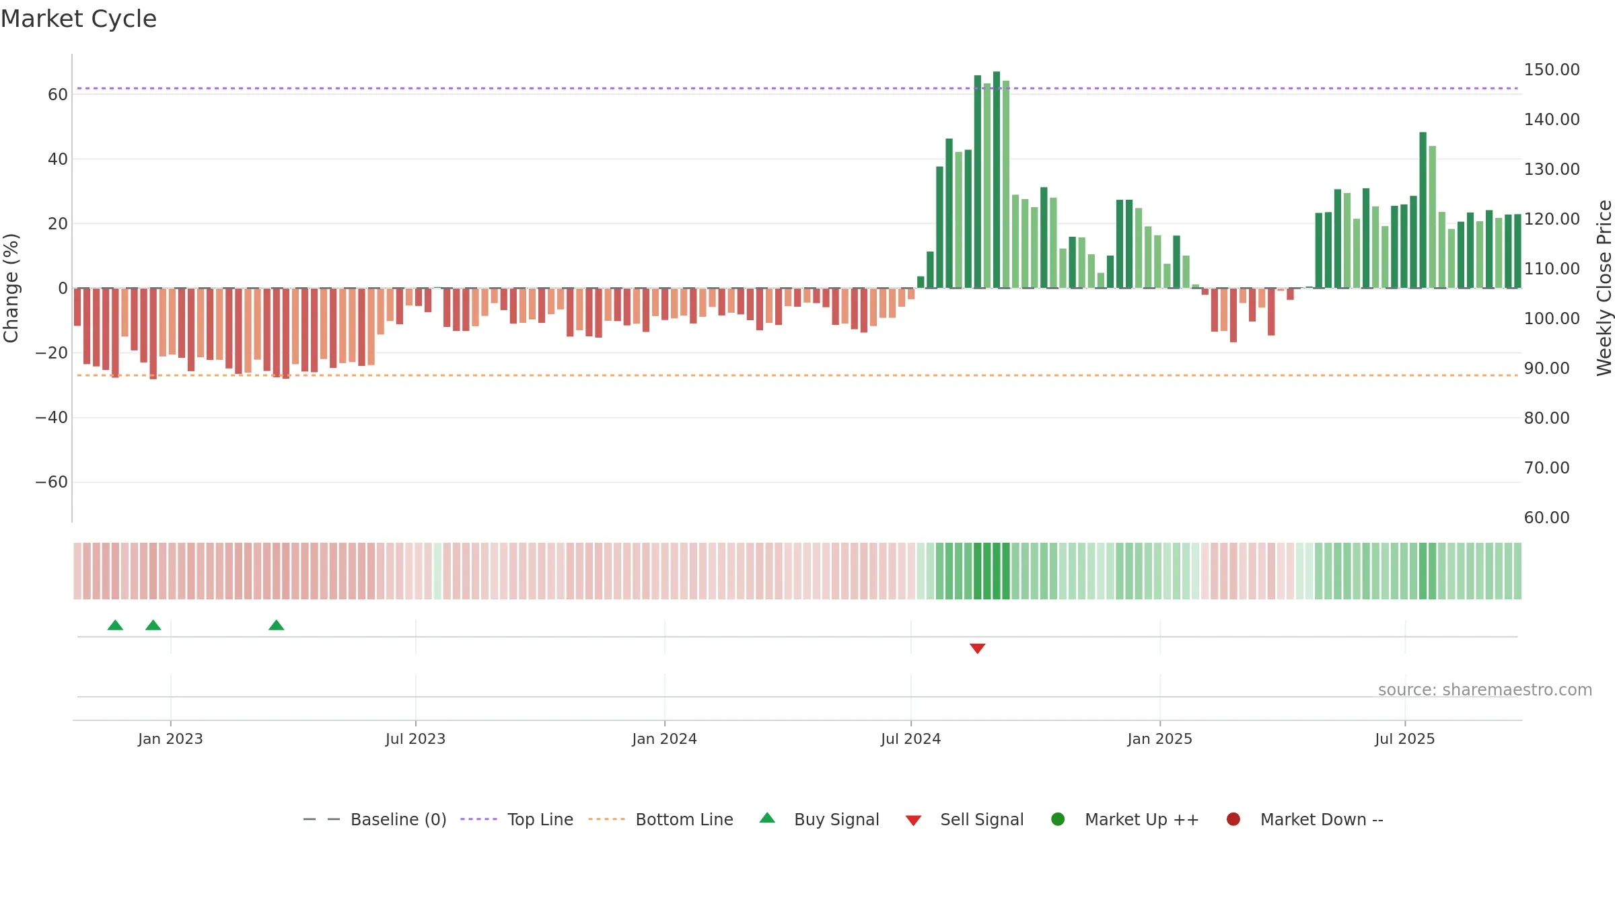Click the Change (%) axis label
Image resolution: width=1615 pixels, height=908 pixels.
[11, 288]
